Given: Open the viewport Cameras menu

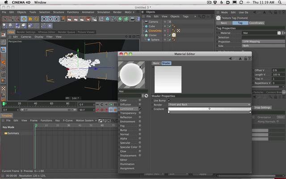Looking at the screenshot, I should click(26, 37).
